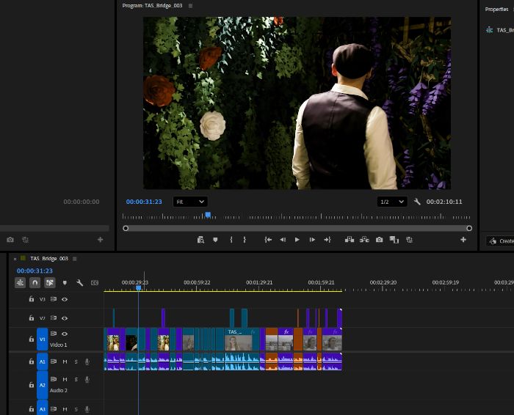Image resolution: width=514 pixels, height=415 pixels.
Task: Toggle V1 track targeting button
Action: click(x=43, y=339)
